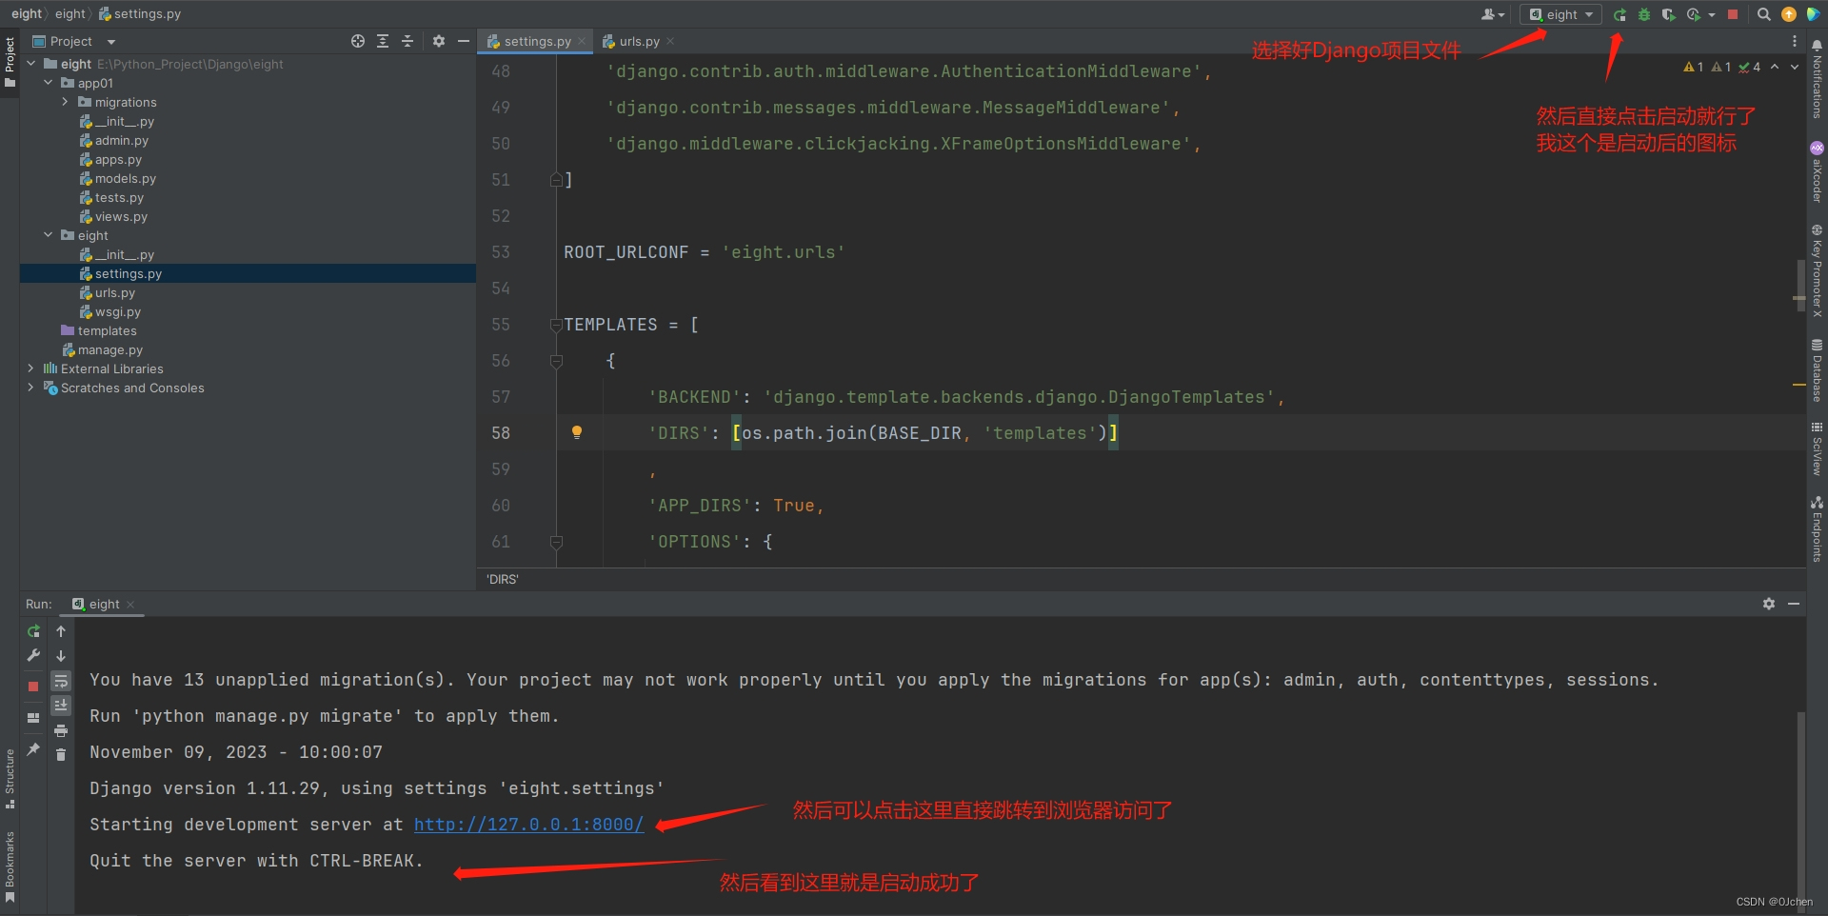Viewport: 1828px width, 916px height.
Task: Open the SciView tool window
Action: tap(1817, 448)
